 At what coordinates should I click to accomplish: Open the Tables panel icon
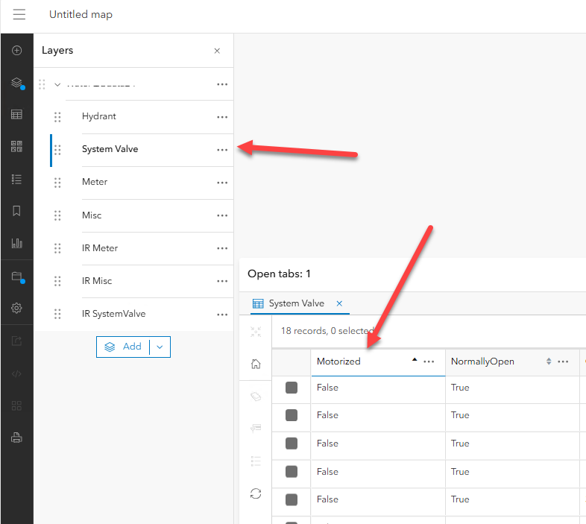16,115
